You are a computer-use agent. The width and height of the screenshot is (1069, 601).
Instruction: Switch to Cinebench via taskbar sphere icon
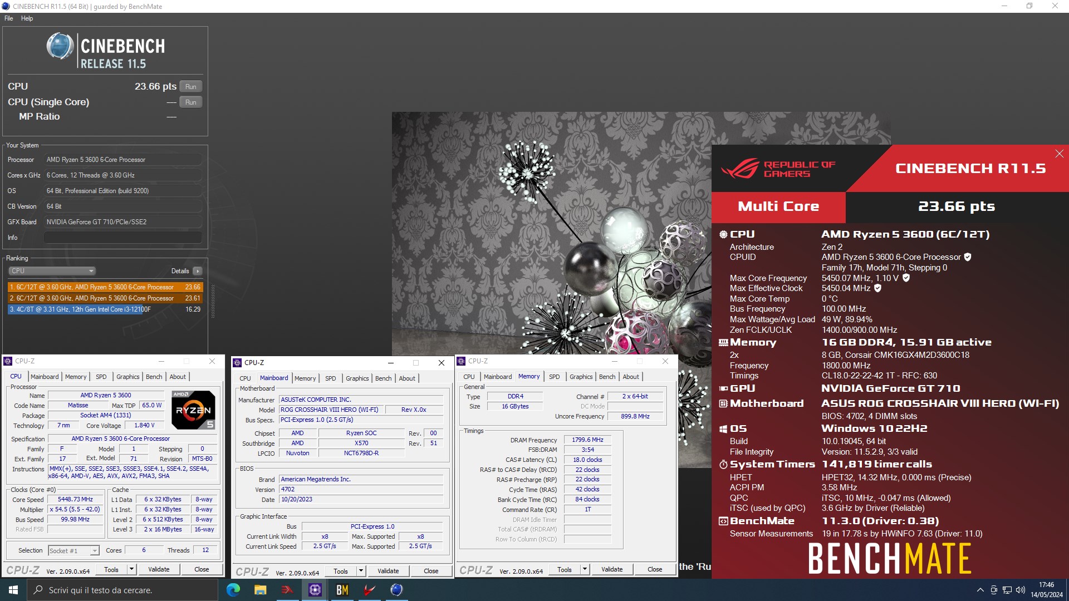pyautogui.click(x=396, y=590)
